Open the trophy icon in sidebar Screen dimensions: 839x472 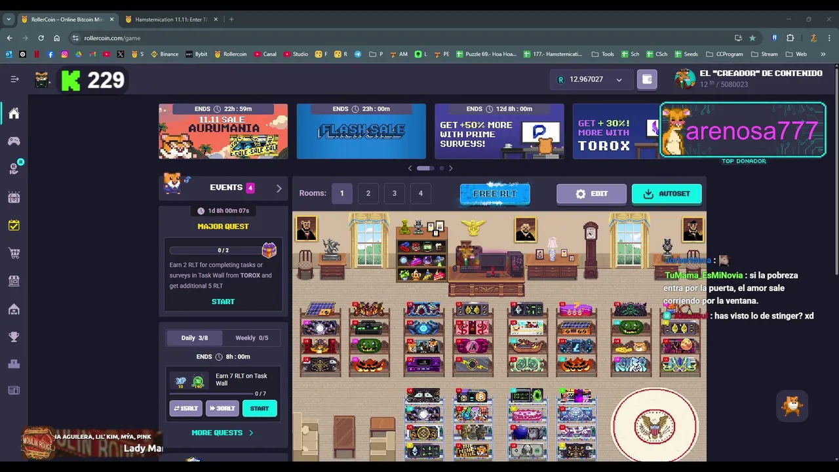[14, 337]
